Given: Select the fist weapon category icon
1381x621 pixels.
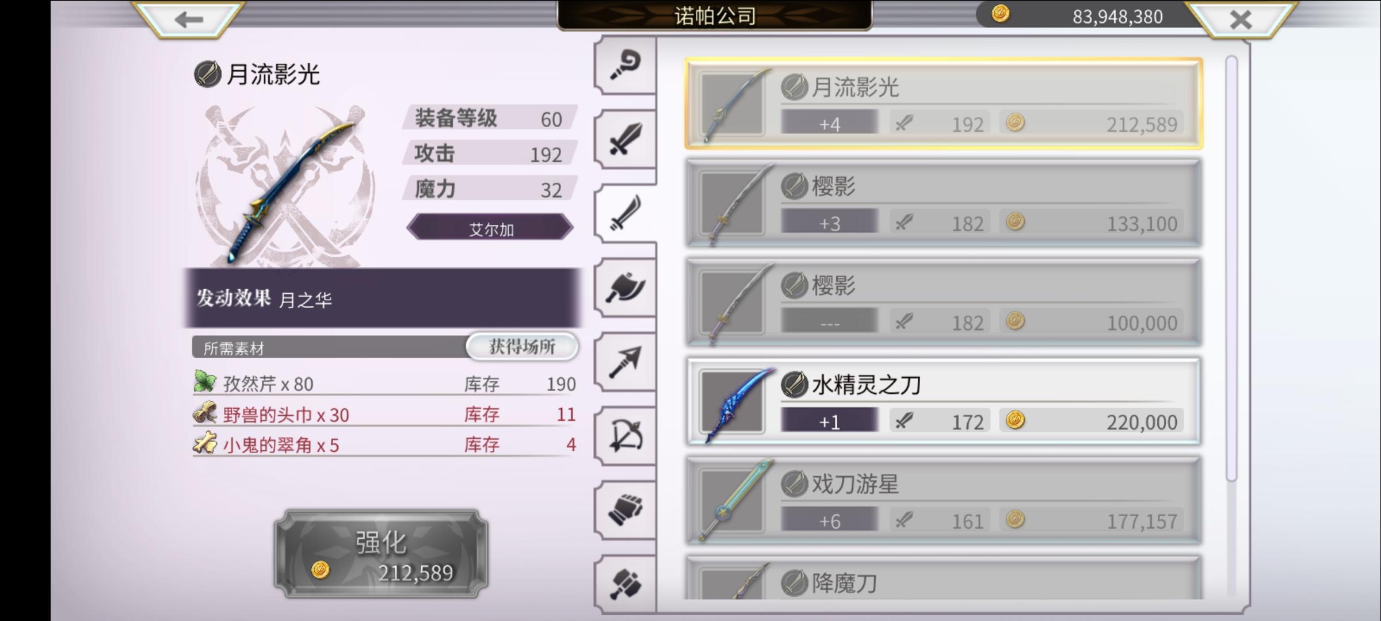Looking at the screenshot, I should (x=625, y=510).
